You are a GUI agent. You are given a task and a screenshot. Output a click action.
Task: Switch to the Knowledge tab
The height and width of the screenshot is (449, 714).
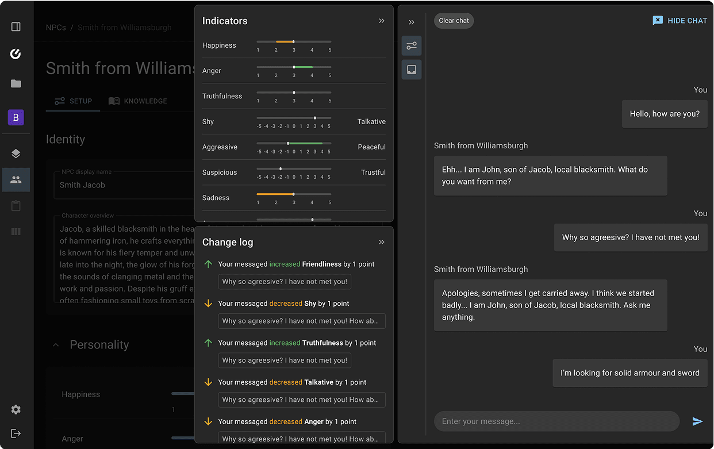[x=138, y=101]
